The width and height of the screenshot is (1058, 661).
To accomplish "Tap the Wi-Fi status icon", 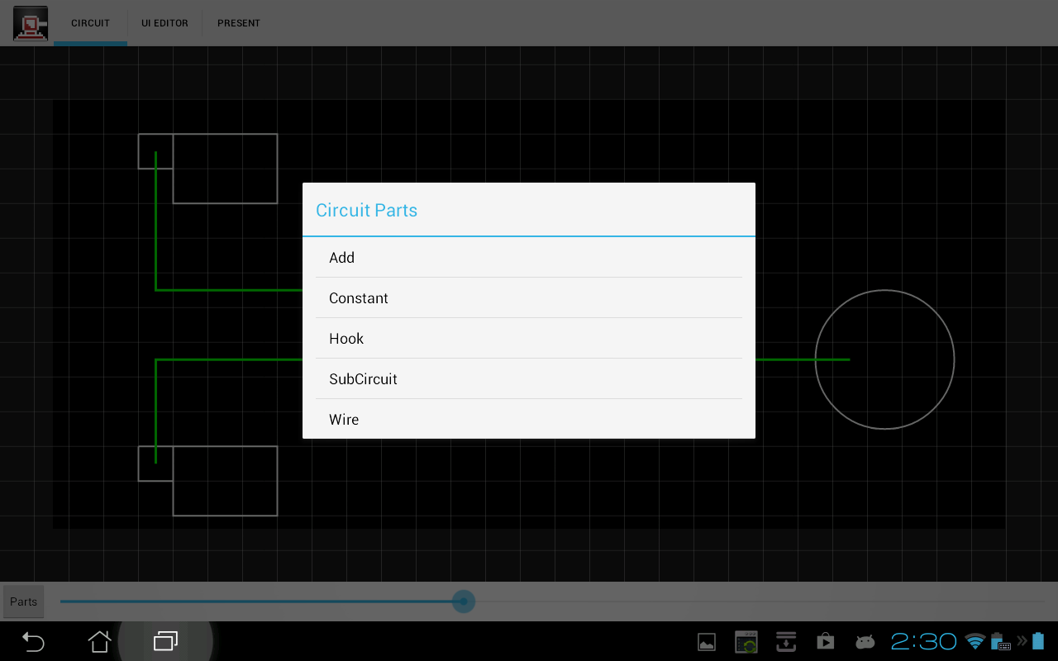I will 975,642.
